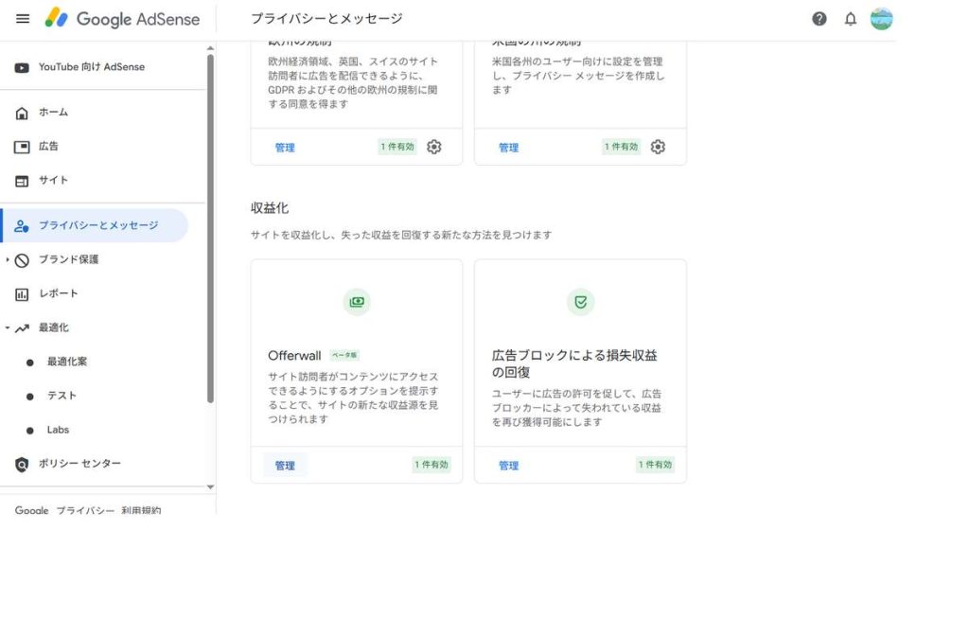Open ポリシー センター in the sidebar
This screenshot has height=636, width=969.
point(79,464)
